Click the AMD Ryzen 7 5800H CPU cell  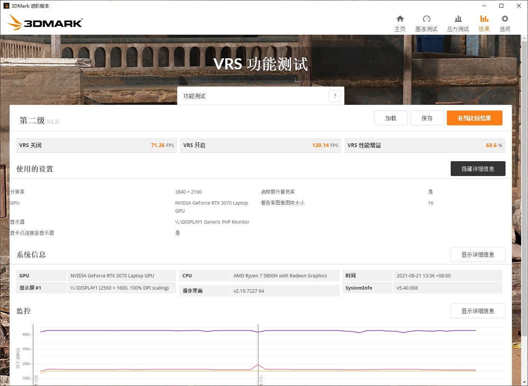[285, 275]
